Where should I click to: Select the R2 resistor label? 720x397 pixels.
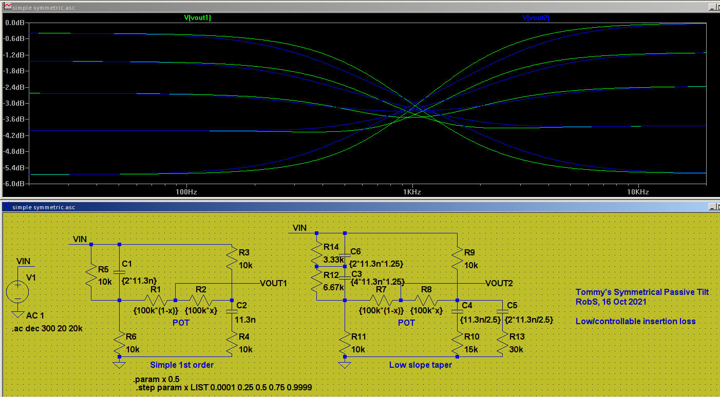[201, 290]
